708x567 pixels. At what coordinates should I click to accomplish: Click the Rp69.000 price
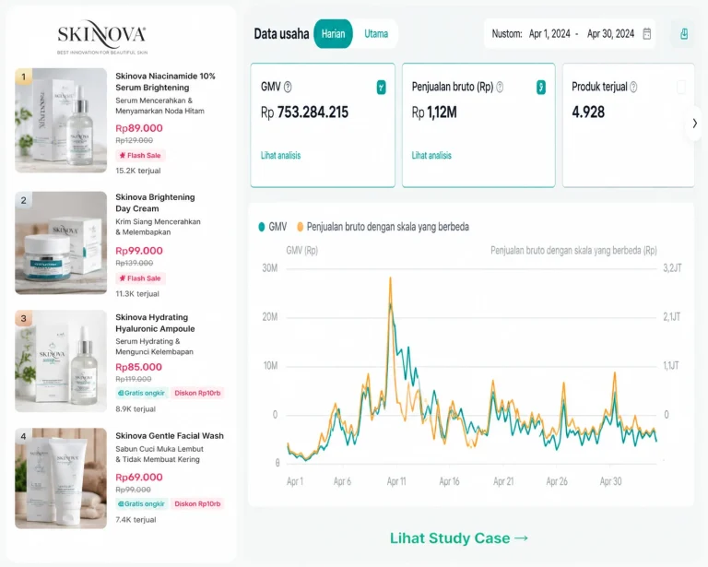pyautogui.click(x=139, y=478)
